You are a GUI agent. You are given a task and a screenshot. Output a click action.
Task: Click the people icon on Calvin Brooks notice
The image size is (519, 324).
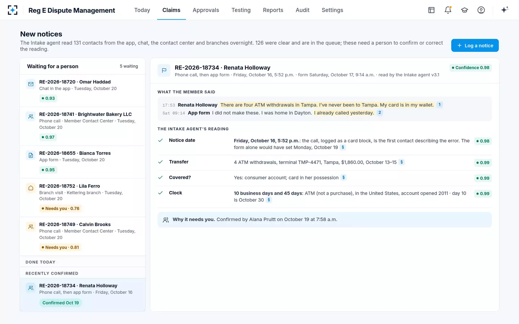[x=31, y=227]
